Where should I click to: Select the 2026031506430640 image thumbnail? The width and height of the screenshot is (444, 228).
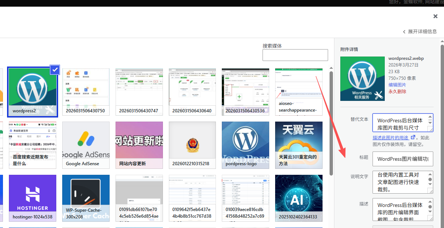(192, 92)
